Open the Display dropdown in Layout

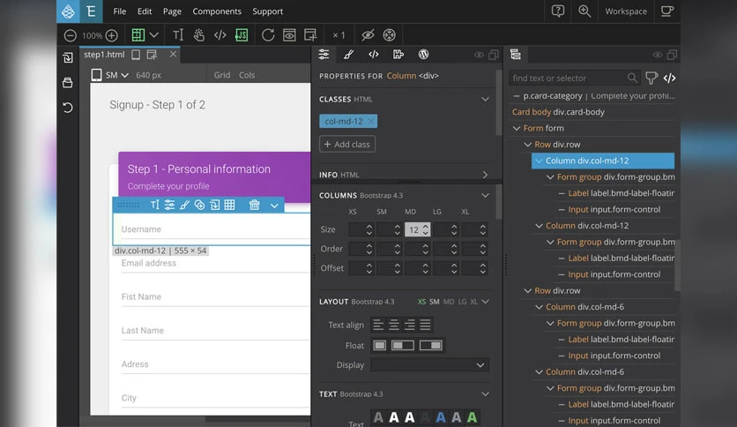(x=429, y=365)
